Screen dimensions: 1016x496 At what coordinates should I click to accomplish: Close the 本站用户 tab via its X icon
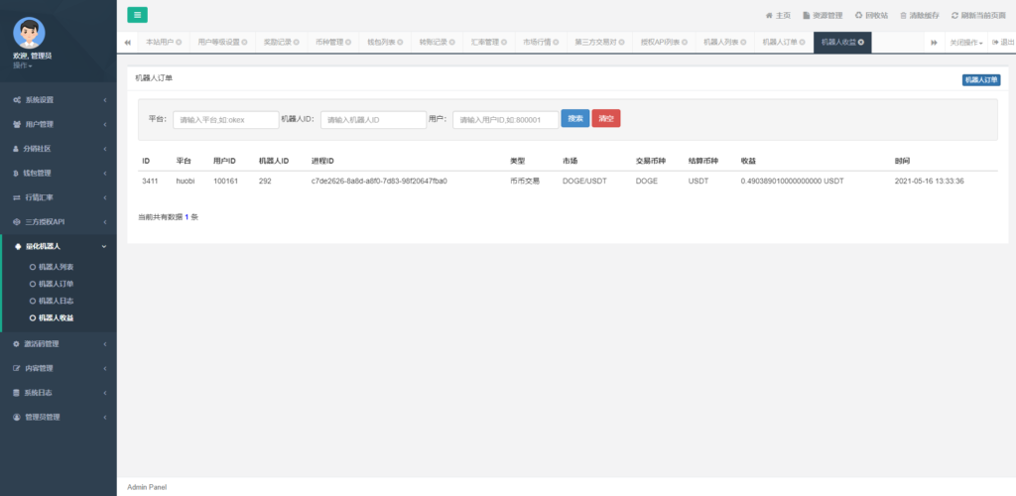[x=179, y=43]
